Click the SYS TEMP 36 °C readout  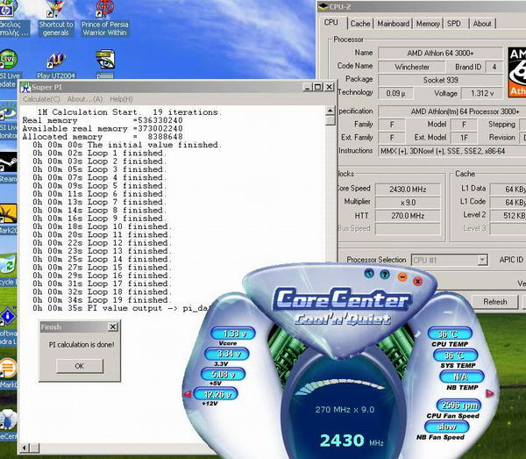[456, 355]
